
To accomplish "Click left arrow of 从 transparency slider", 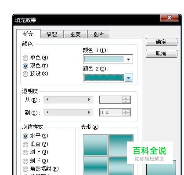I will click(x=47, y=100).
